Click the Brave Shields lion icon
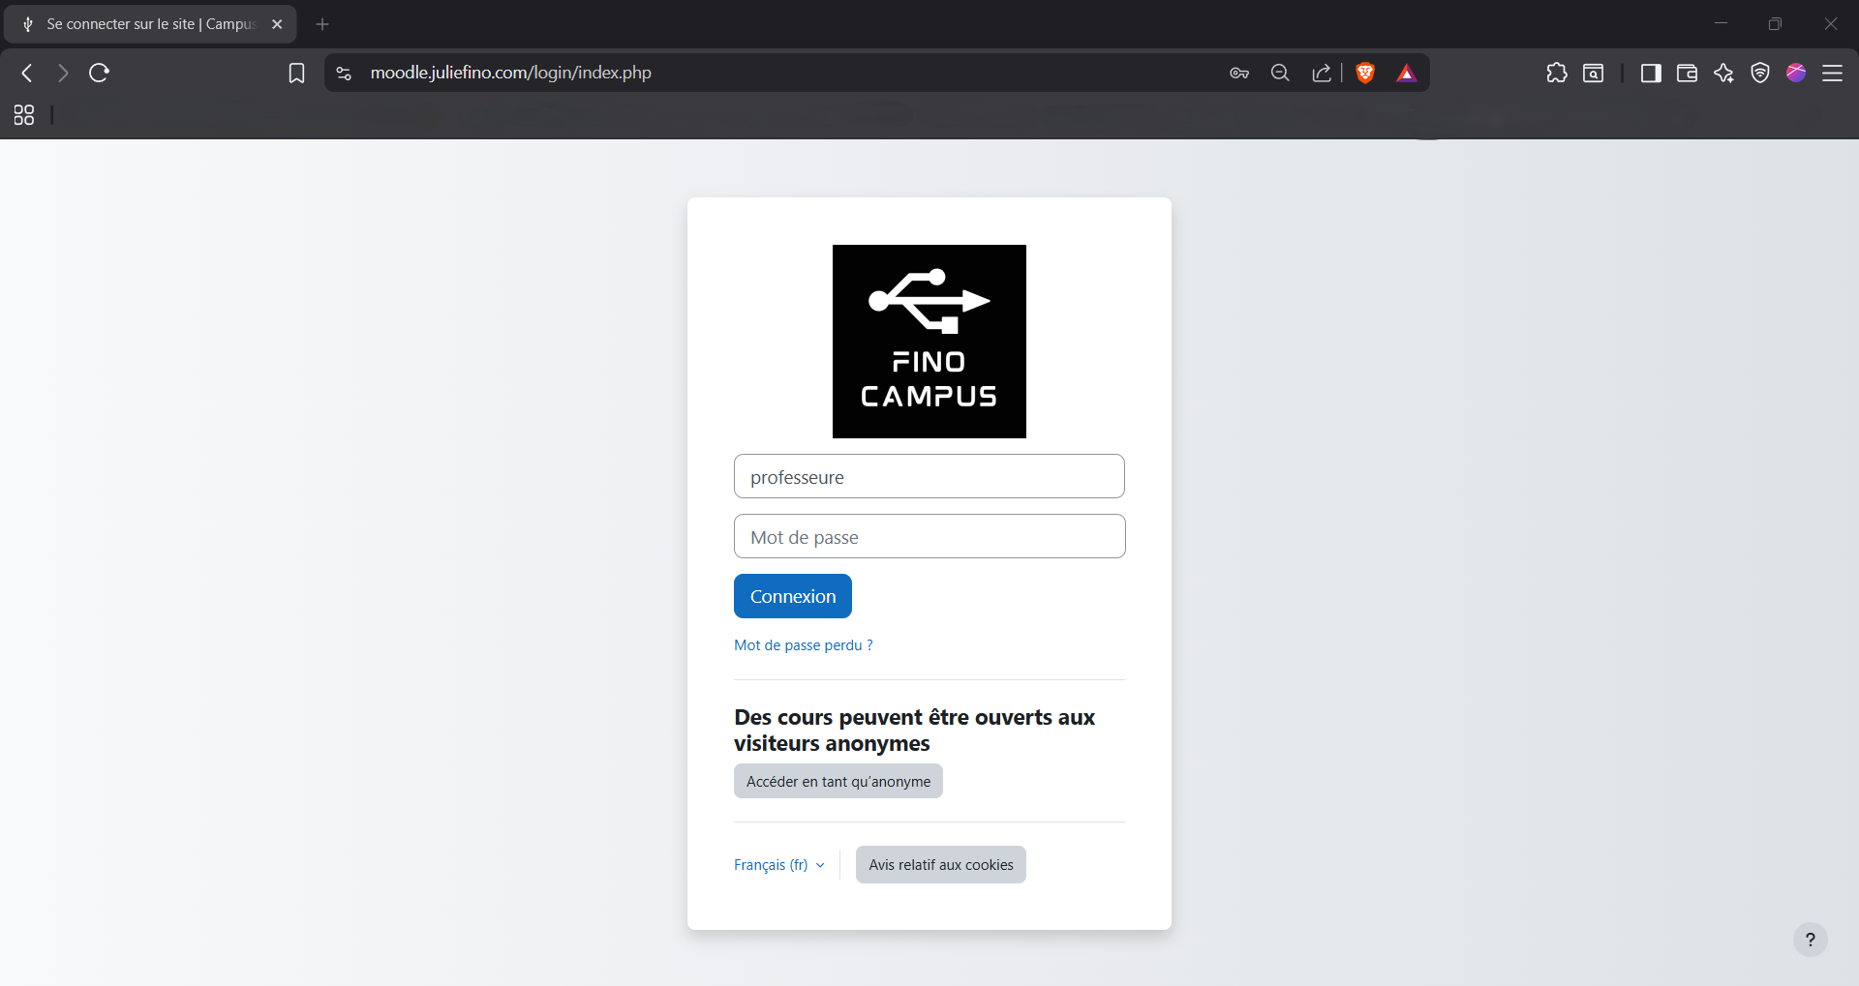This screenshot has height=986, width=1859. pos(1365,73)
